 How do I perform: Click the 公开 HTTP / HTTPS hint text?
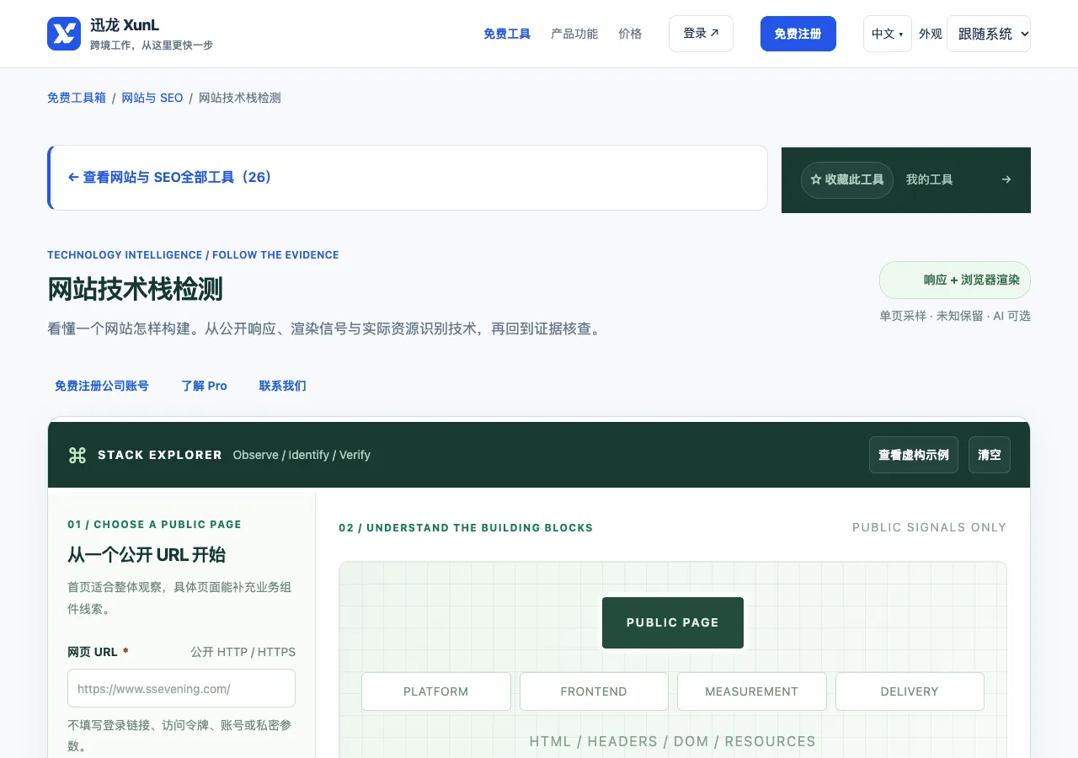(243, 652)
